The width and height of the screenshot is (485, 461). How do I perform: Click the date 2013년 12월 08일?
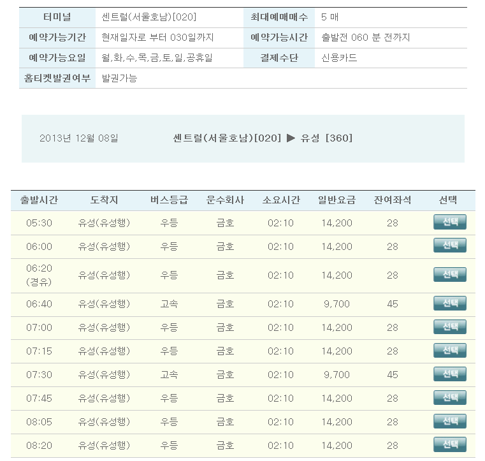point(79,138)
